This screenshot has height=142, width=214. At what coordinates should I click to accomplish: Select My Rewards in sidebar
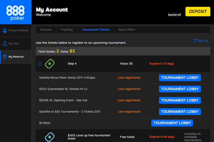point(16,57)
